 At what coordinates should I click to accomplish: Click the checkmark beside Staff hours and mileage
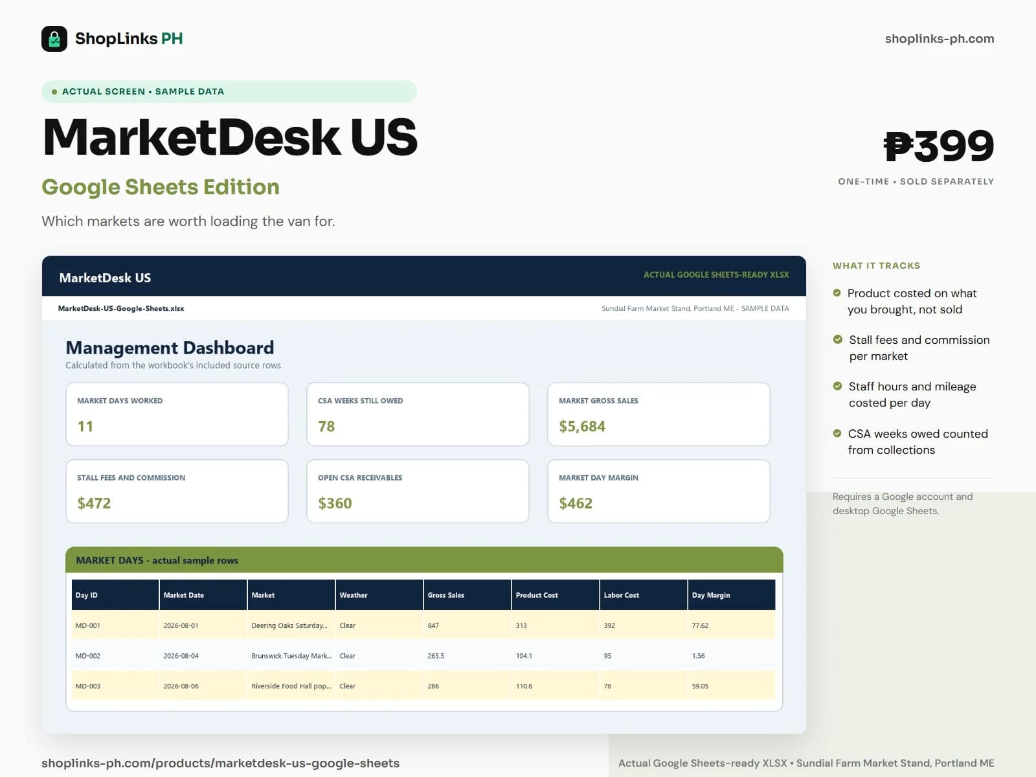[837, 386]
